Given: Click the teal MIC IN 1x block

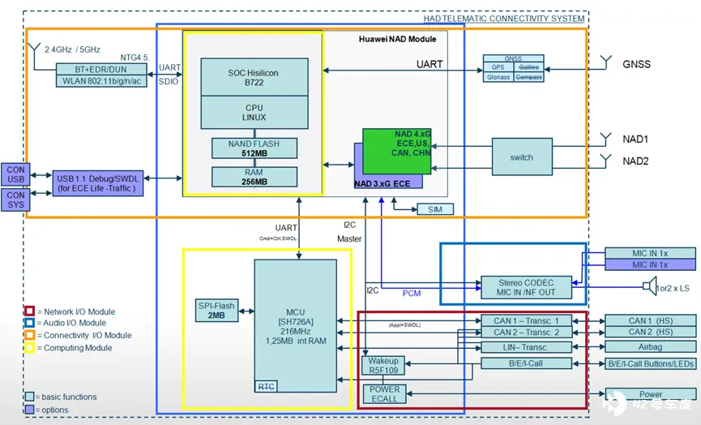Looking at the screenshot, I should 650,253.
